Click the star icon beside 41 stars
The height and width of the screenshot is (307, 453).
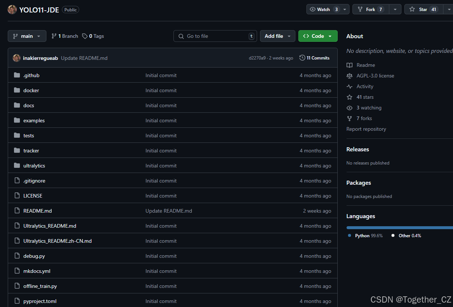coord(350,97)
